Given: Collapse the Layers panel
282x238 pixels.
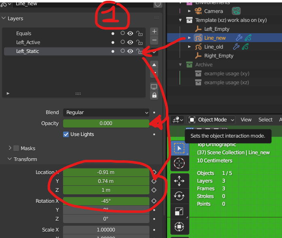Looking at the screenshot, I should point(4,18).
